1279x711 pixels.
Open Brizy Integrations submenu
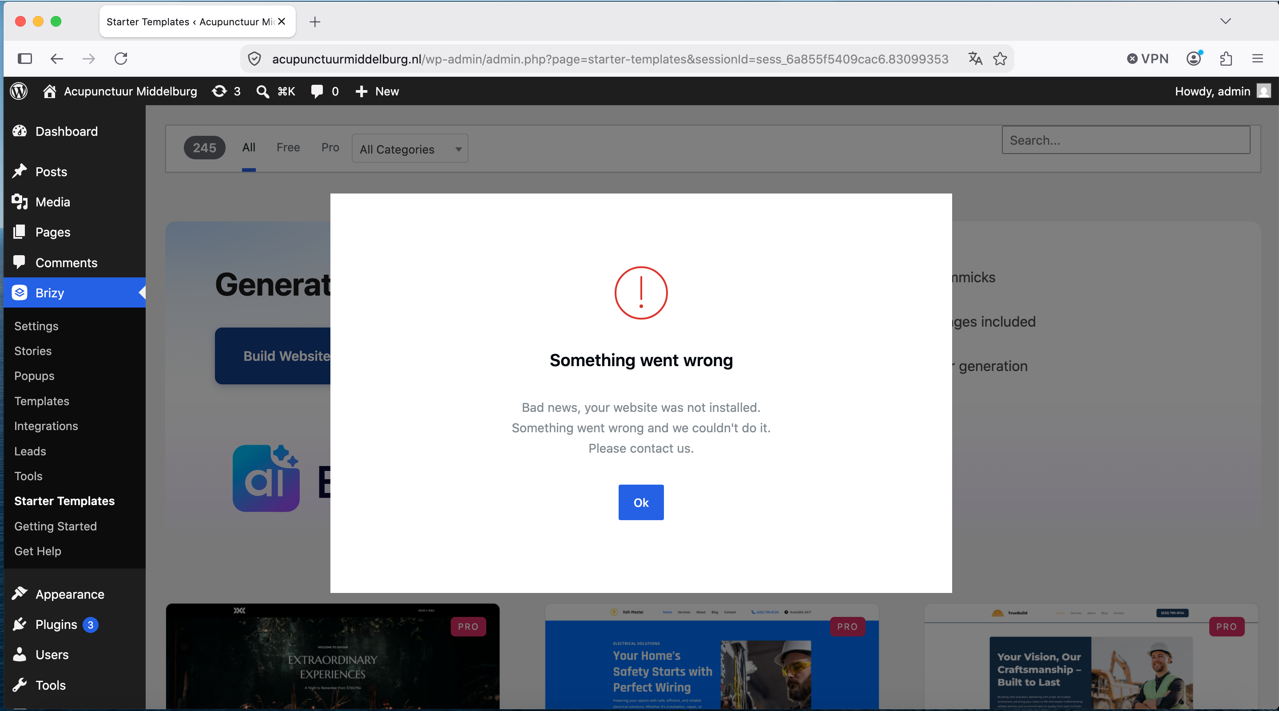(46, 426)
